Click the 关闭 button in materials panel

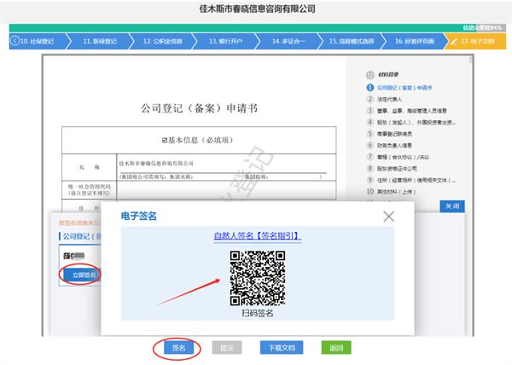(x=452, y=206)
